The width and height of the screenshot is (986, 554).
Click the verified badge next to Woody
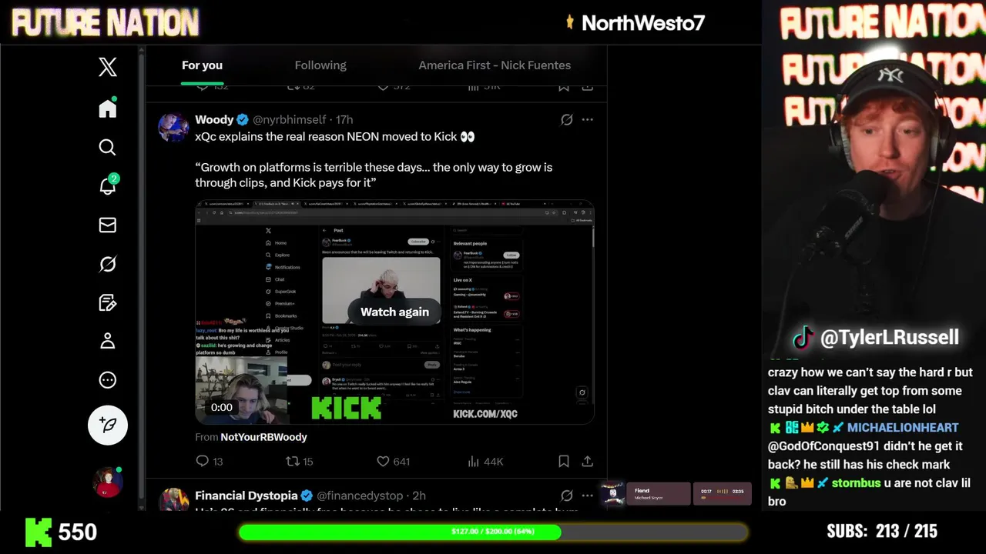pyautogui.click(x=243, y=119)
